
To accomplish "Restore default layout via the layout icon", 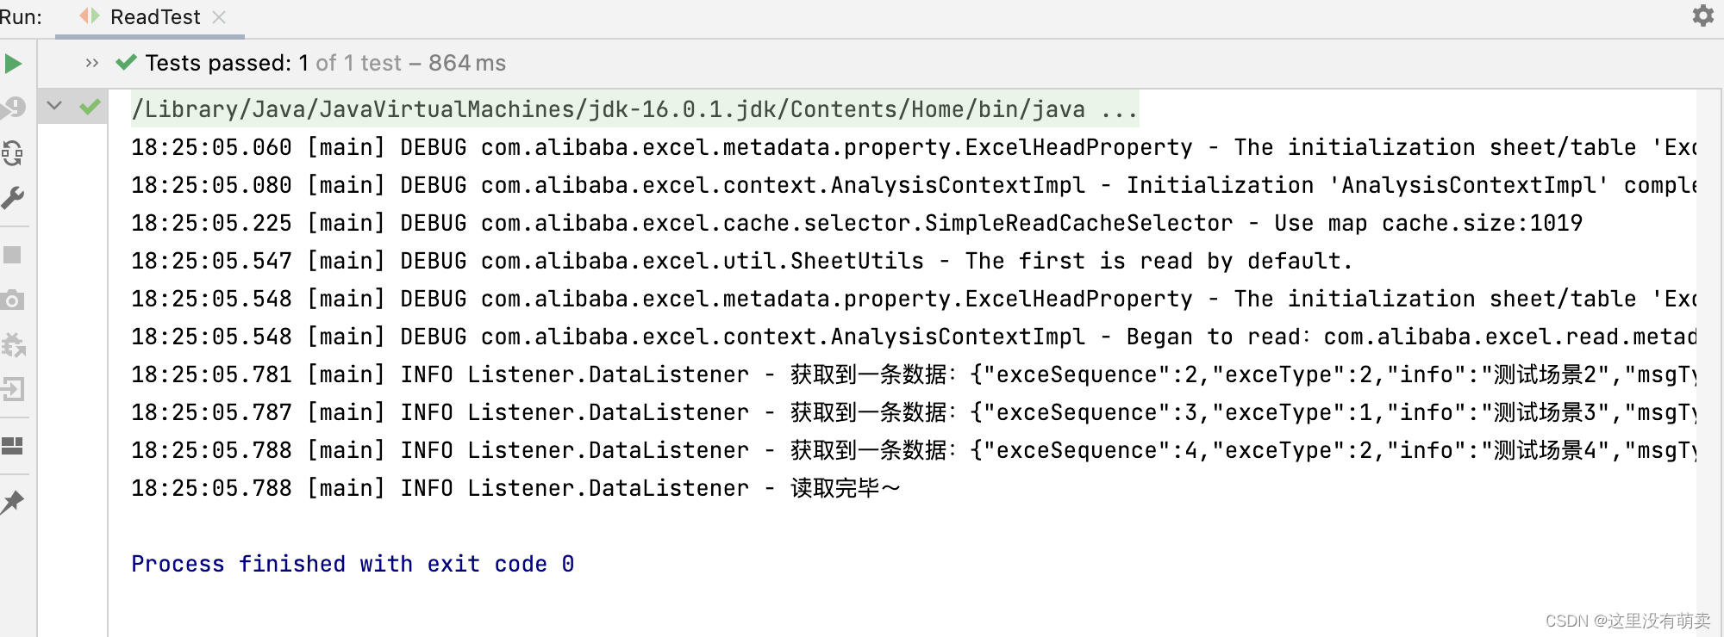I will tap(13, 446).
